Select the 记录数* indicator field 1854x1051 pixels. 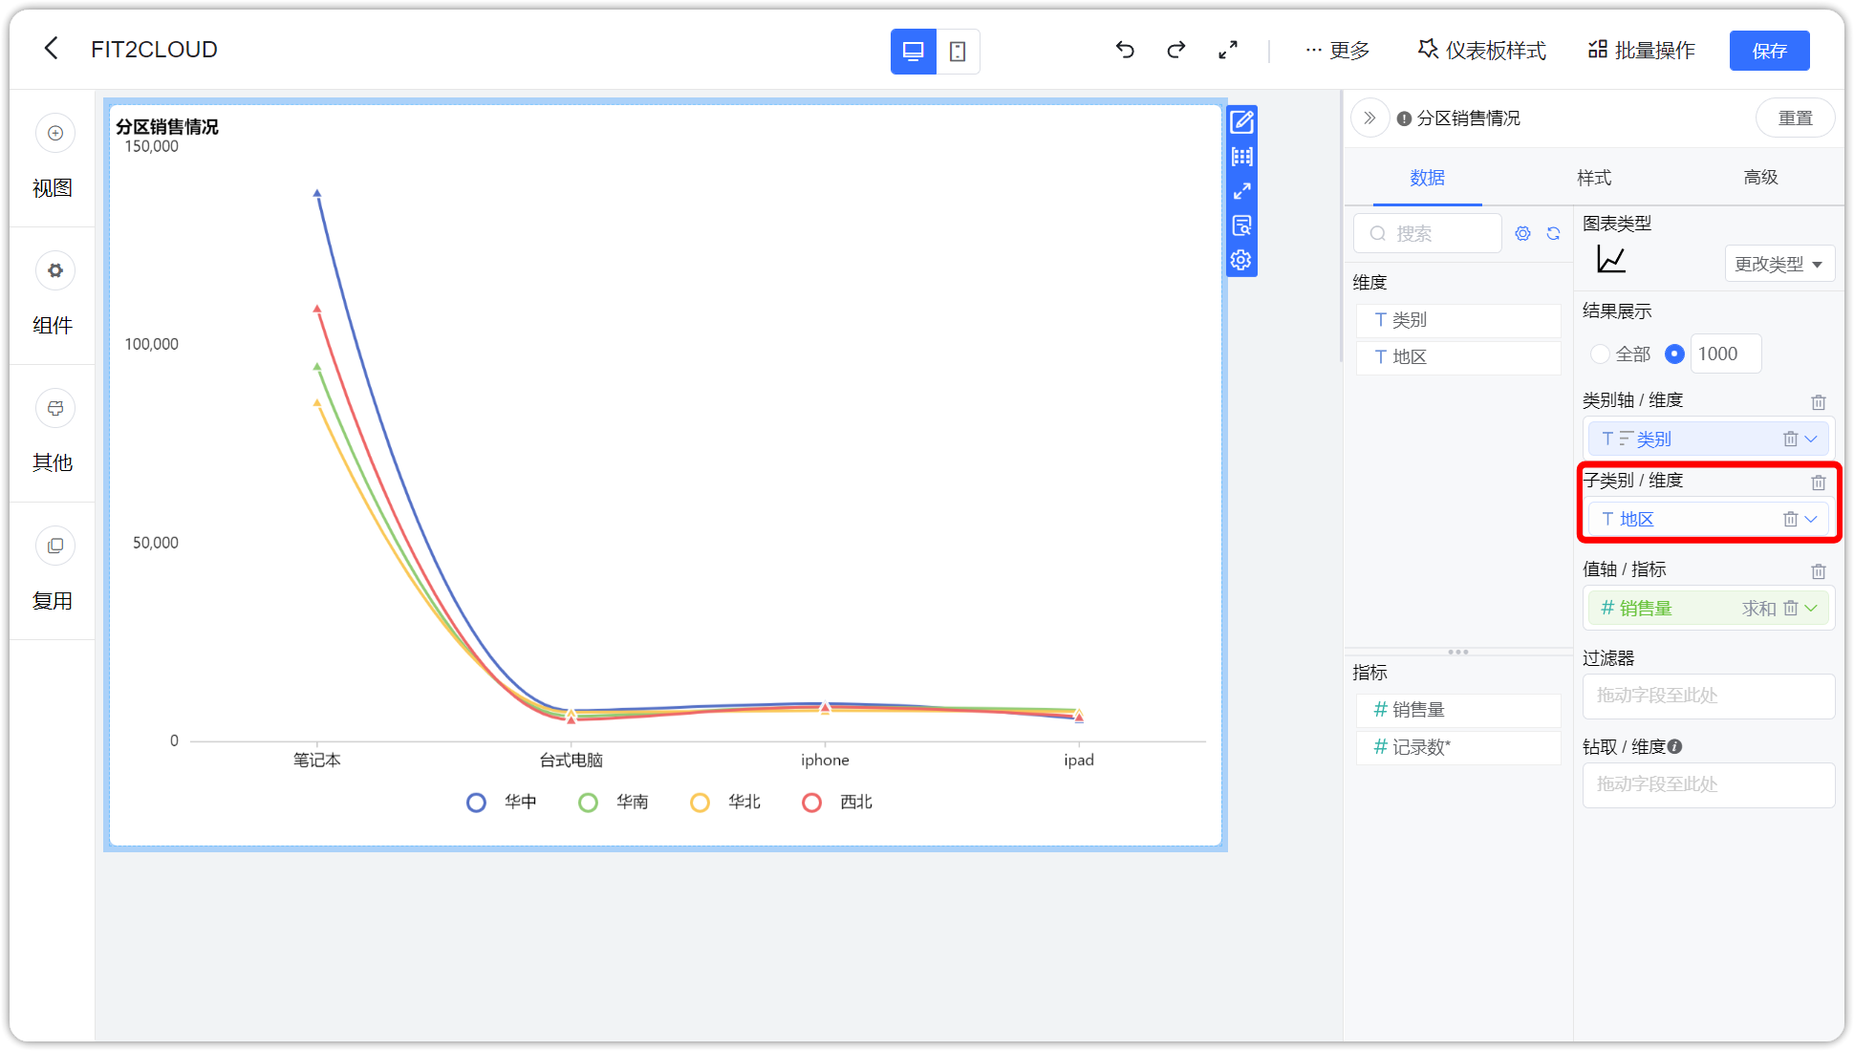pos(1458,747)
